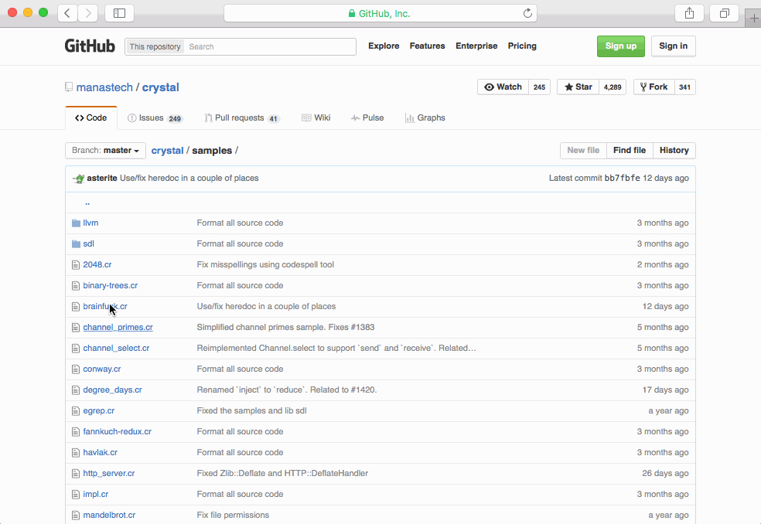The width and height of the screenshot is (761, 524).
Task: Open Features in the top navigation
Action: coord(427,46)
